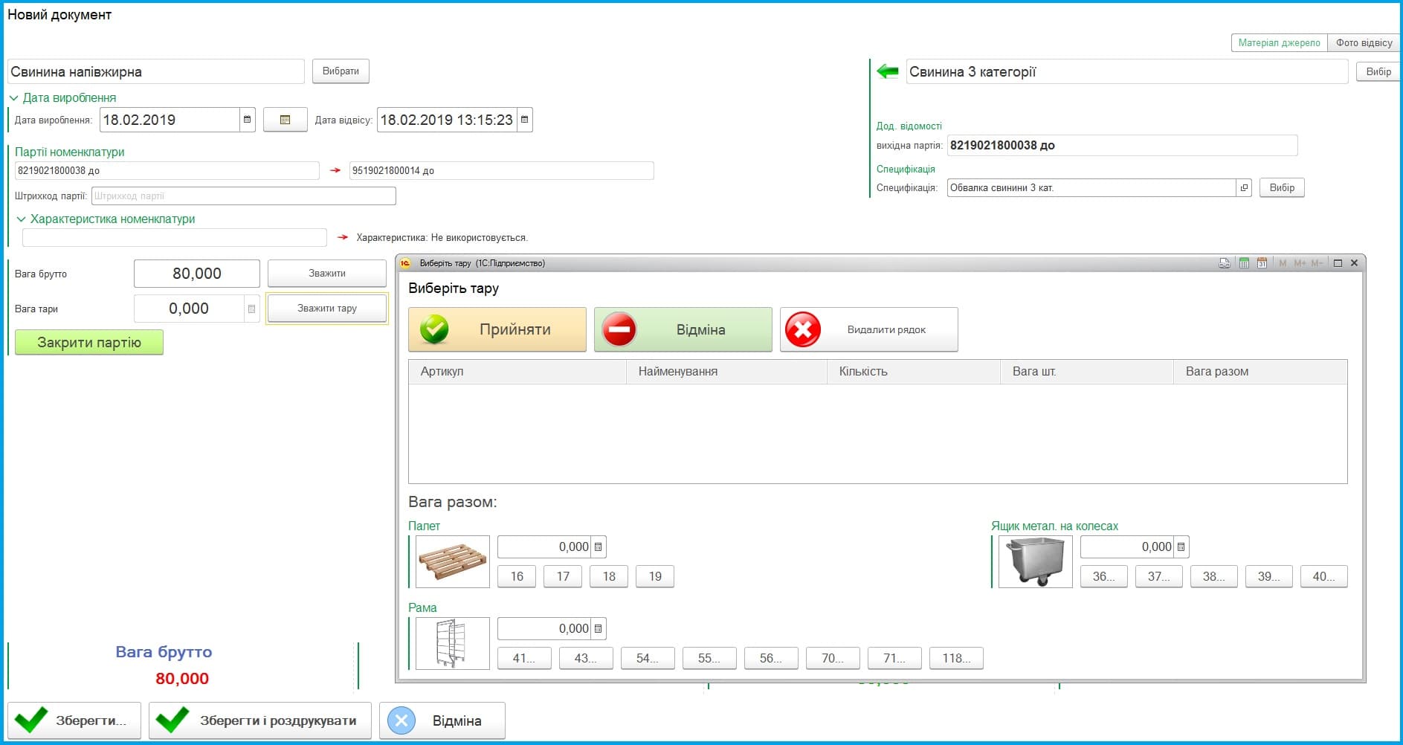Click the Зважити тару button

pos(327,309)
